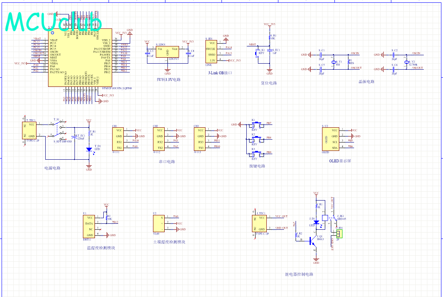This screenshot has width=443, height=297.
Task: Pick the J_Q1 S9013 transistor symbol
Action: tap(312, 241)
